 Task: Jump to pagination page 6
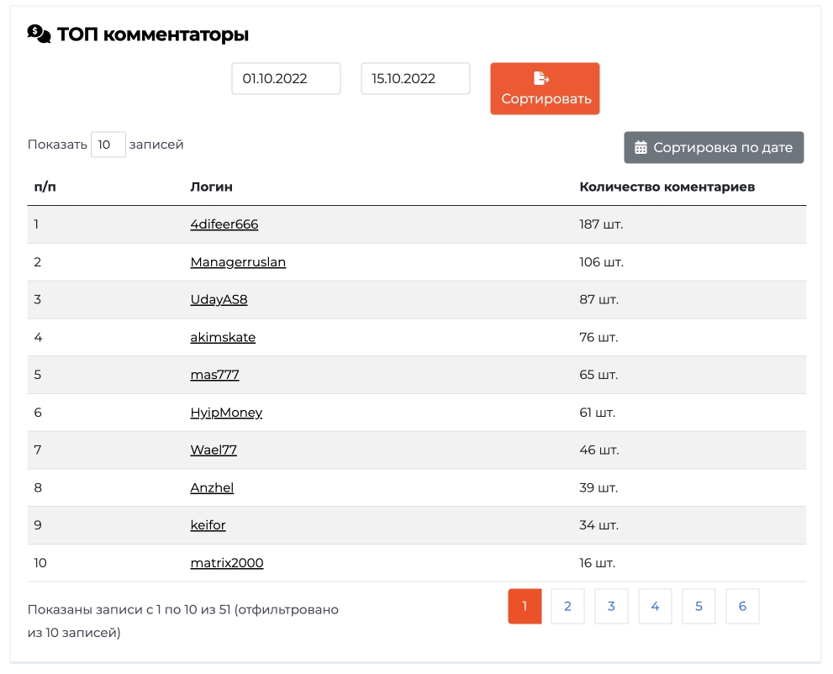(742, 606)
